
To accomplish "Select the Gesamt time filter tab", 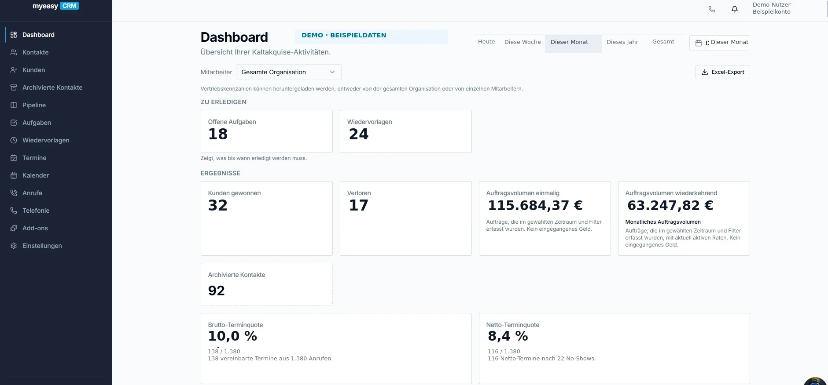I will click(663, 42).
